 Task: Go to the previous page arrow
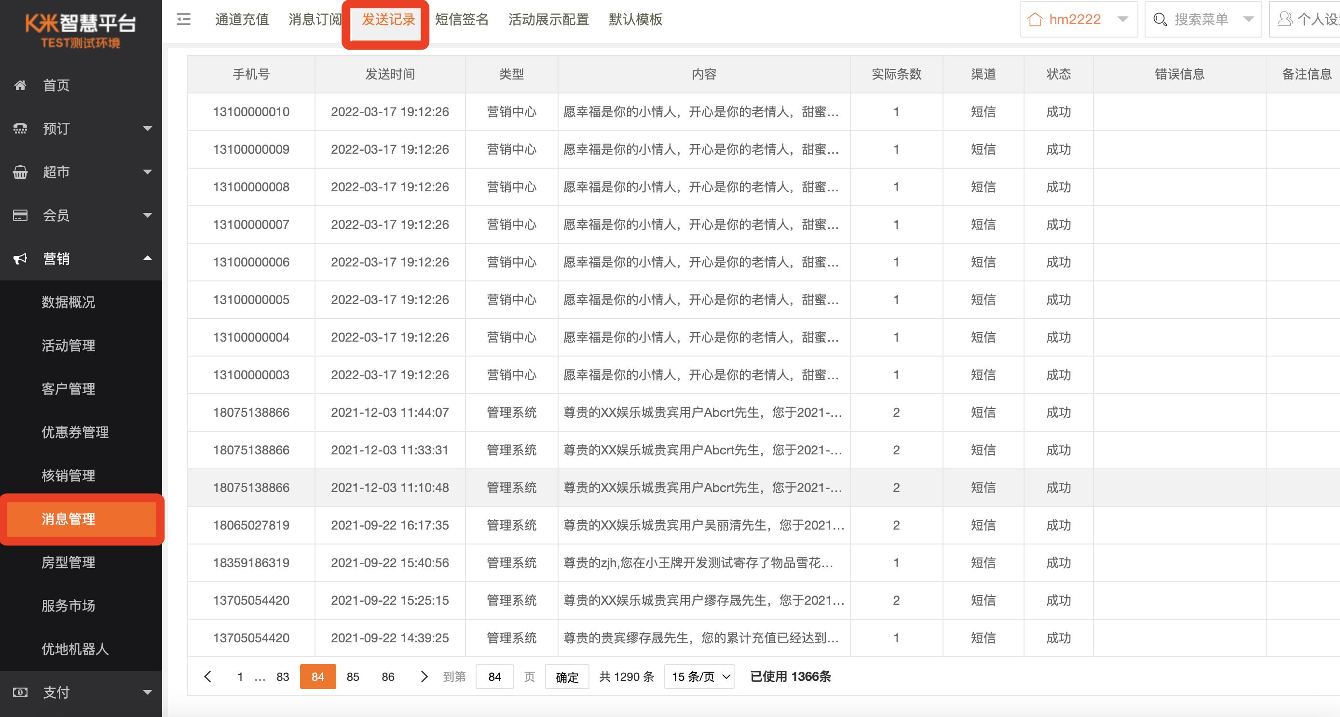coord(207,676)
